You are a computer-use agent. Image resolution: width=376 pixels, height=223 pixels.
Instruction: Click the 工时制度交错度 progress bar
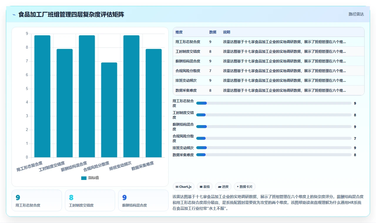click(274, 115)
